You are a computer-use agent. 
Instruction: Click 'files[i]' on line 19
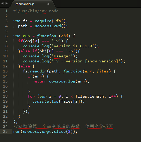point(70,101)
